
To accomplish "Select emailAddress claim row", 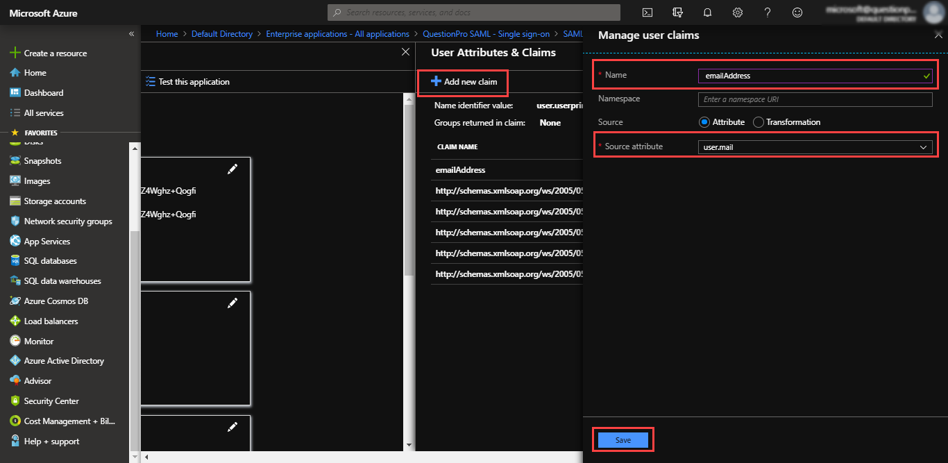I will click(460, 170).
